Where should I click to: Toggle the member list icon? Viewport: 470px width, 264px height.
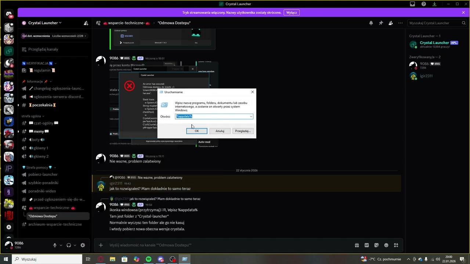point(391,23)
